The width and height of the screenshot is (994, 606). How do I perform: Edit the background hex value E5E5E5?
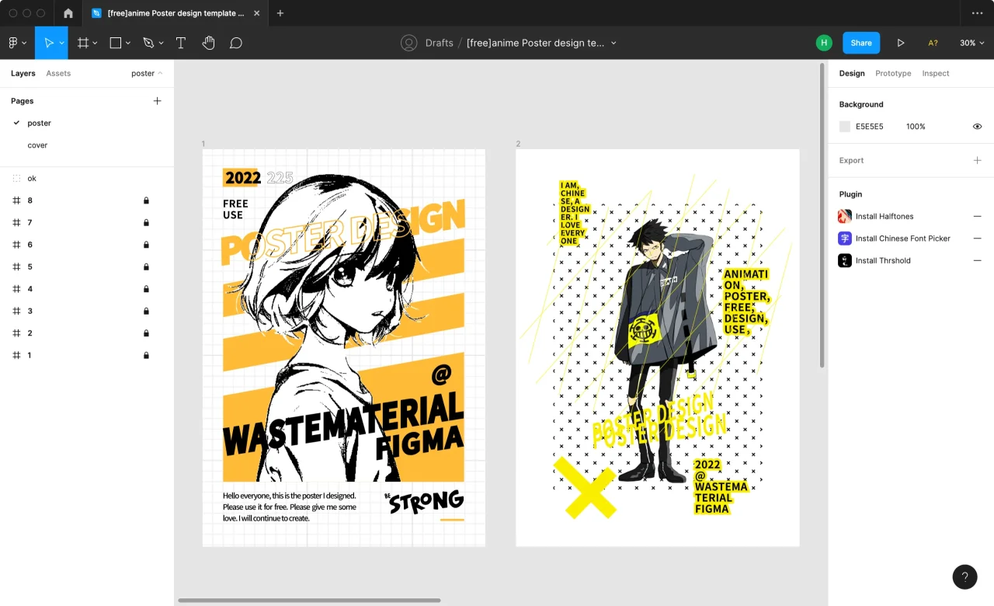(x=870, y=126)
